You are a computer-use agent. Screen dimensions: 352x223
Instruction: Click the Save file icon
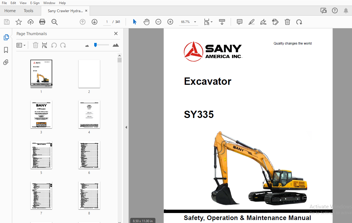(x=7, y=22)
